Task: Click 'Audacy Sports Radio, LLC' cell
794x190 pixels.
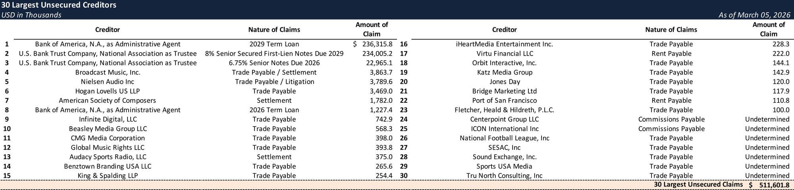Action: click(108, 157)
